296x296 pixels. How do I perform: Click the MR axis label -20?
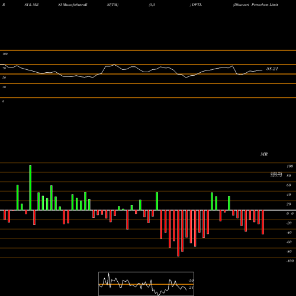pos(289,223)
